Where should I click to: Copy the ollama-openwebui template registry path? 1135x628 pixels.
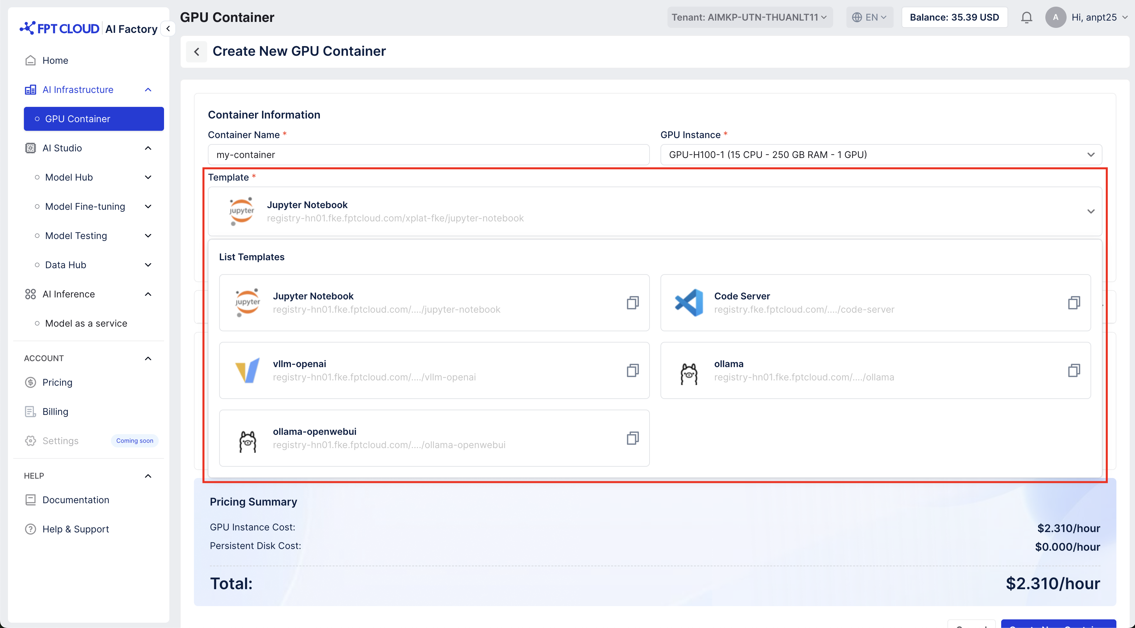click(x=632, y=438)
